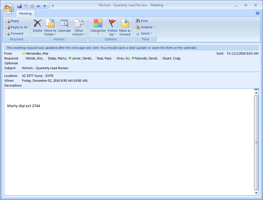Delete this meeting message

tap(37, 26)
